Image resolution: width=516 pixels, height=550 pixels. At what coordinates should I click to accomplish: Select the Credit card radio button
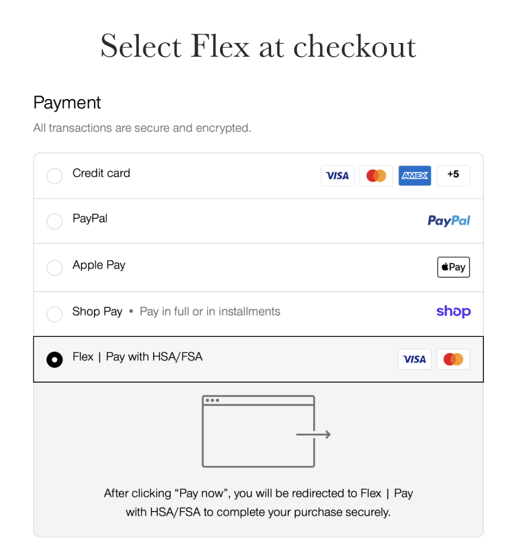tap(54, 176)
